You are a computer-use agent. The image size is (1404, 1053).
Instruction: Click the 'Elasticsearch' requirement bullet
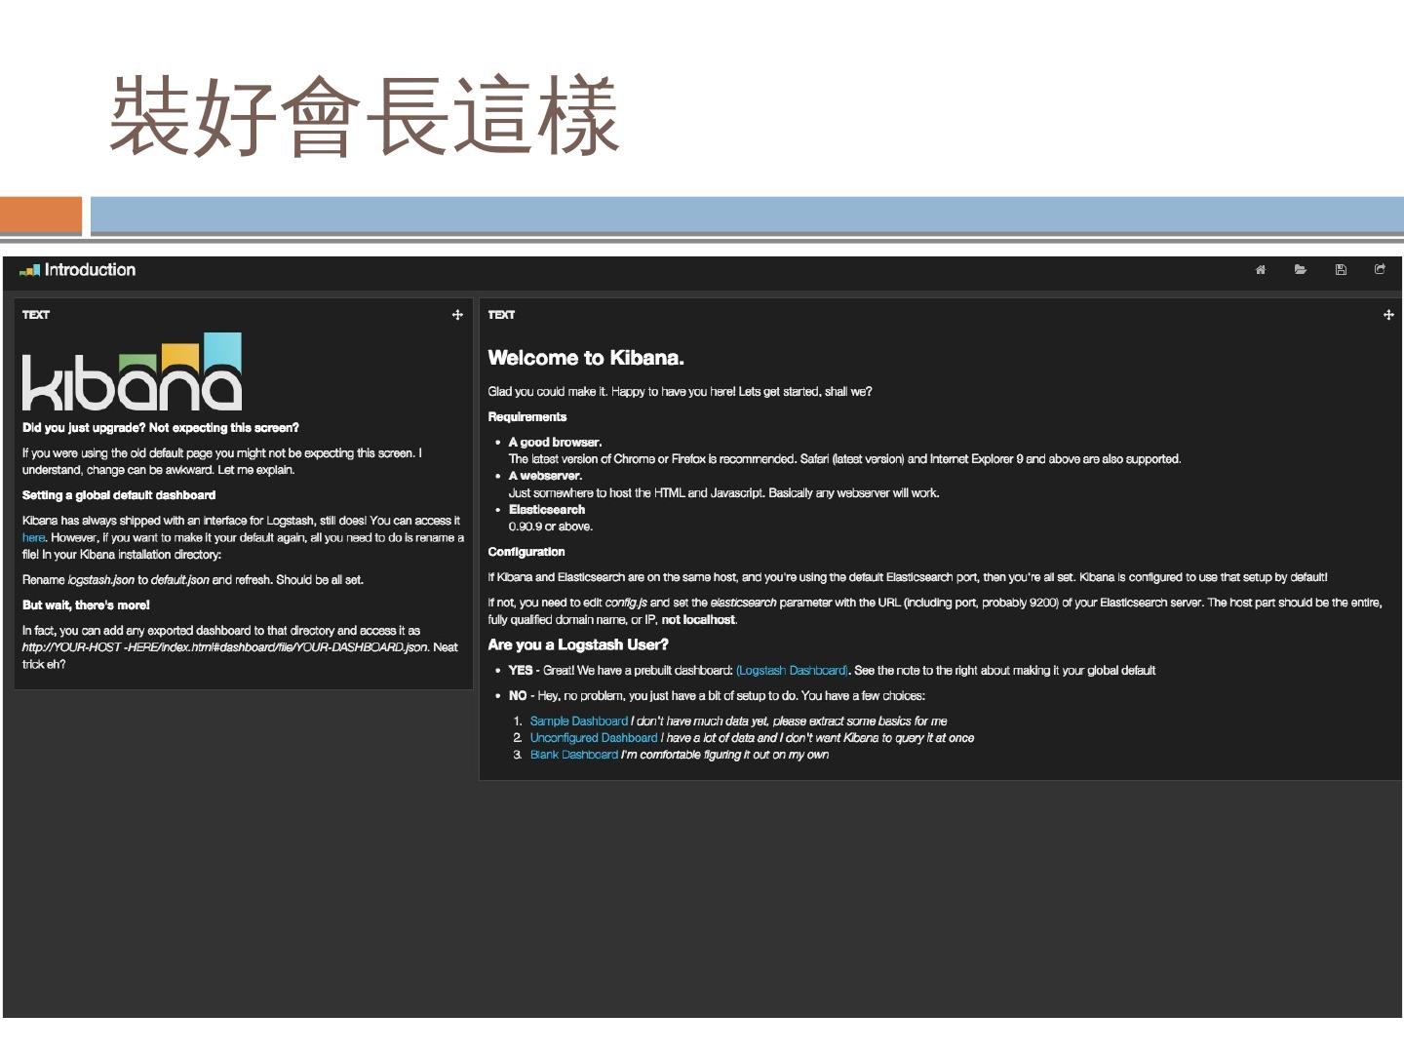(x=547, y=510)
